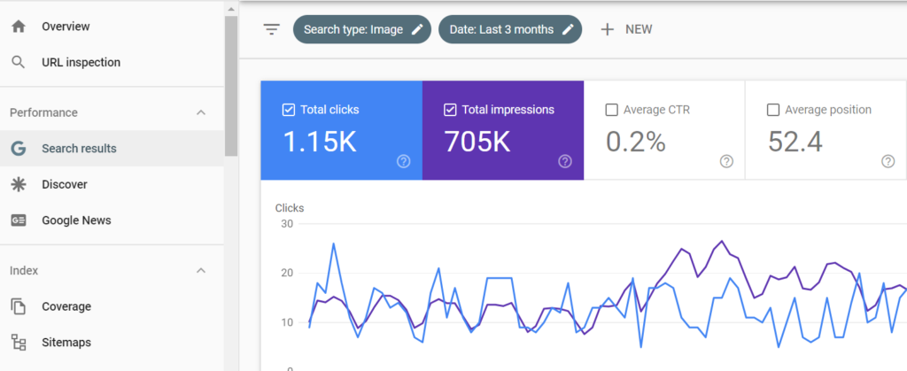Enable the Average position checkbox
This screenshot has height=371, width=907.
(x=772, y=110)
